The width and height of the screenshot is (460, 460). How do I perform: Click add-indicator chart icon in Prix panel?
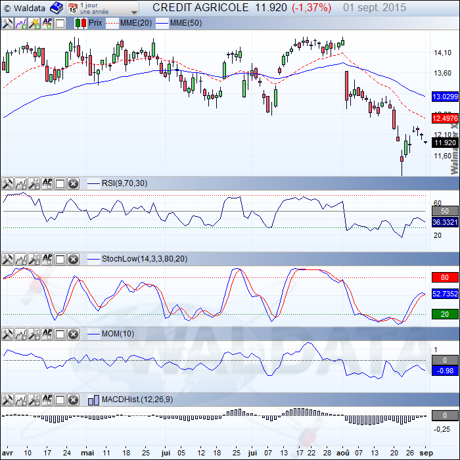tap(20, 23)
